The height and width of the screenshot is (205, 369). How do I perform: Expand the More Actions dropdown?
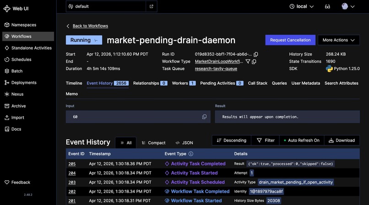point(338,40)
